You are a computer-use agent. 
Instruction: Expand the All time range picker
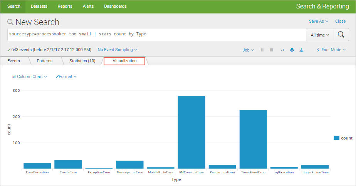319,35
